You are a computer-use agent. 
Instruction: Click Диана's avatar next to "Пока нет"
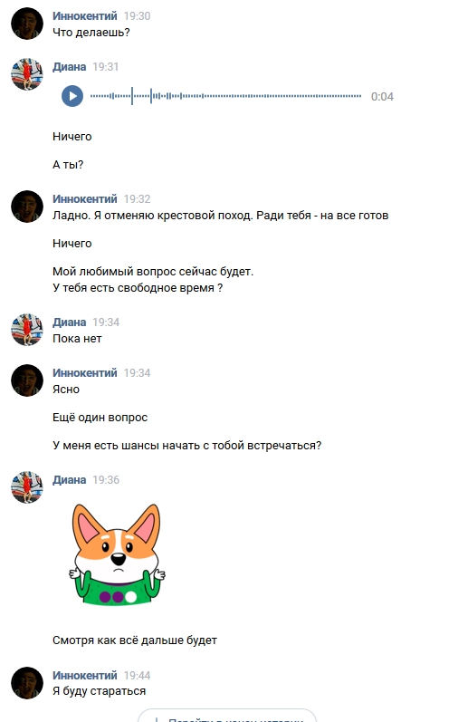[x=27, y=330]
